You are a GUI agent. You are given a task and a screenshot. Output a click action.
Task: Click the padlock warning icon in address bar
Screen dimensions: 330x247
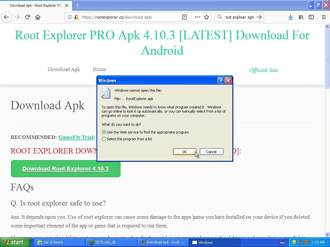(76, 17)
